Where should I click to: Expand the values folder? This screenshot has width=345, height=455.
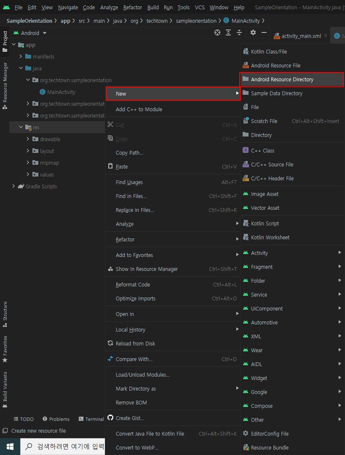click(28, 174)
